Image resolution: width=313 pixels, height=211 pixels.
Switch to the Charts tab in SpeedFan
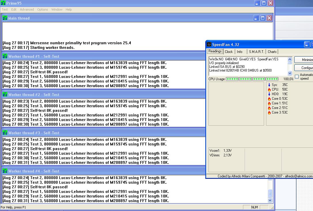click(x=272, y=52)
